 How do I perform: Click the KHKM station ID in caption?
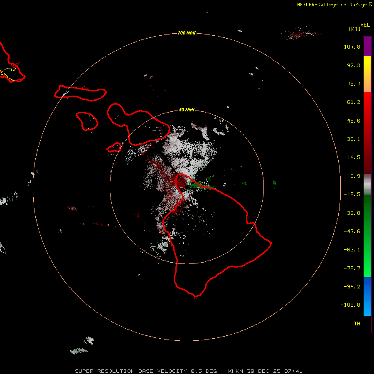pyautogui.click(x=236, y=371)
